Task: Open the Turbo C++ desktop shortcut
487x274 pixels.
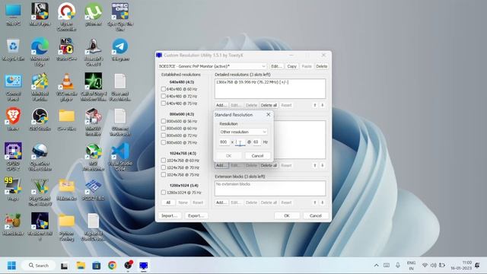Action: [x=66, y=49]
